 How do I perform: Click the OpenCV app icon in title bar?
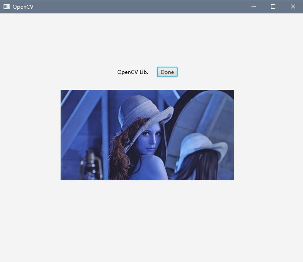pyautogui.click(x=6, y=6)
